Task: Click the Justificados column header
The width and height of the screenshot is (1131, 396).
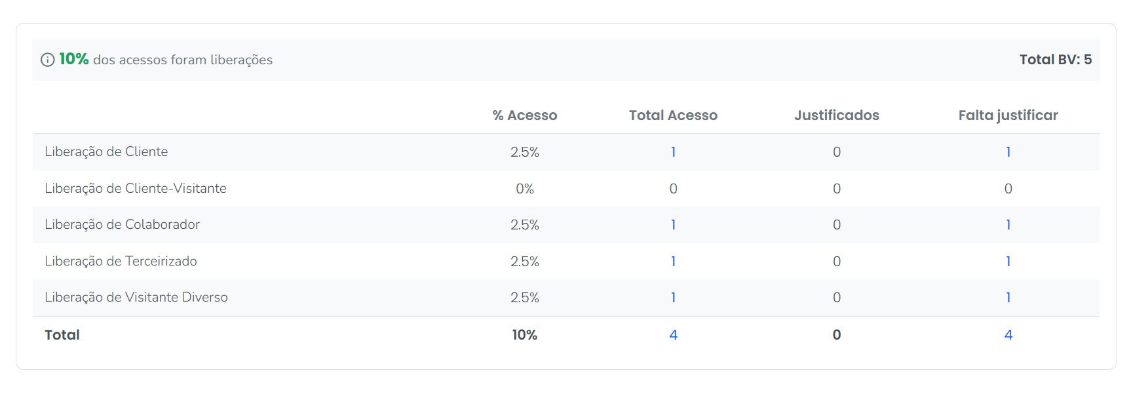Action: [836, 115]
